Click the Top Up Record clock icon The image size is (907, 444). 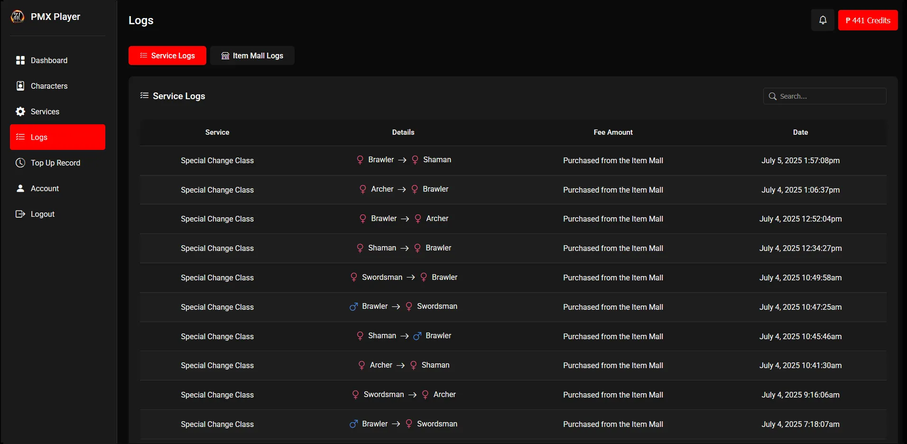pos(20,163)
